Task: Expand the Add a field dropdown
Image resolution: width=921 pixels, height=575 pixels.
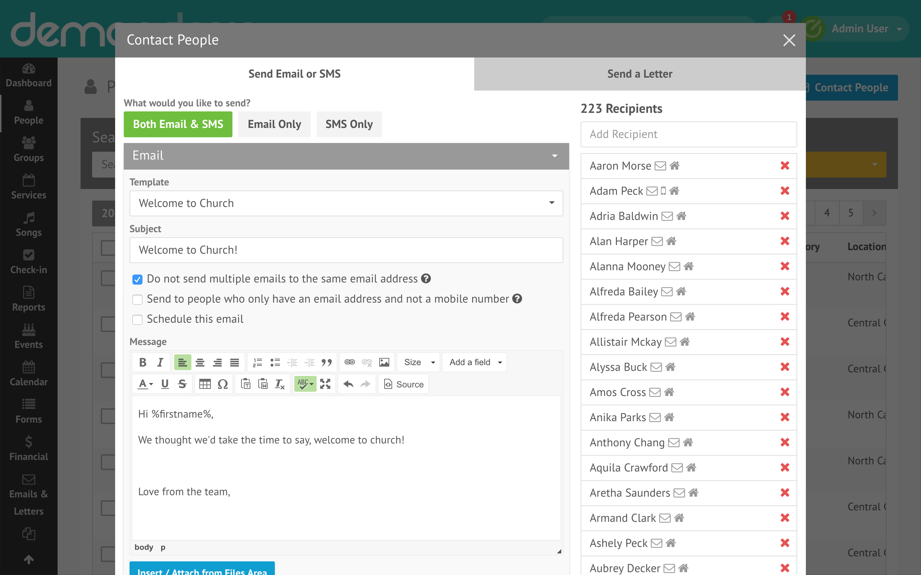Action: pos(475,362)
